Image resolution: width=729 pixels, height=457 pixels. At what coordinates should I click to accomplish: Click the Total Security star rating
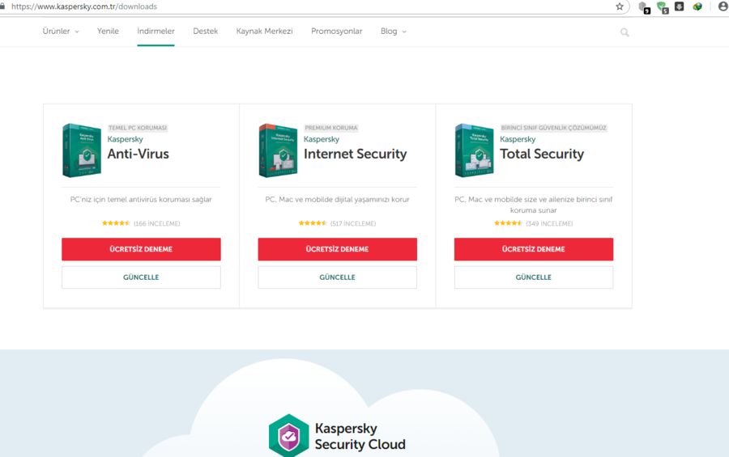508,223
